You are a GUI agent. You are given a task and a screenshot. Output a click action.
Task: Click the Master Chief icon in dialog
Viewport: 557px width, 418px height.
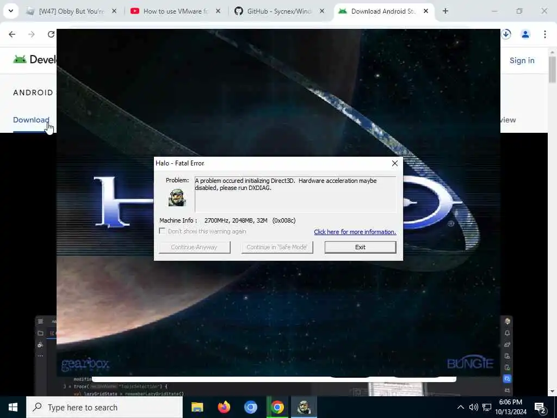(x=177, y=197)
